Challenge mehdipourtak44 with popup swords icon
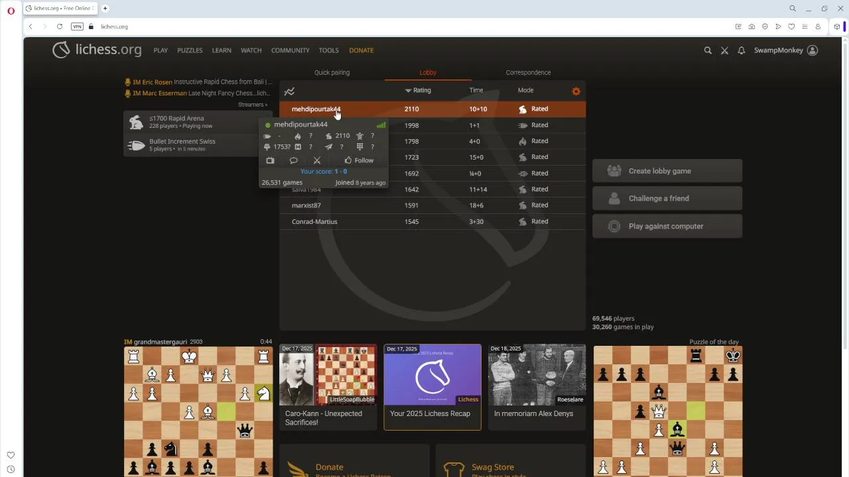The height and width of the screenshot is (477, 849). [317, 160]
